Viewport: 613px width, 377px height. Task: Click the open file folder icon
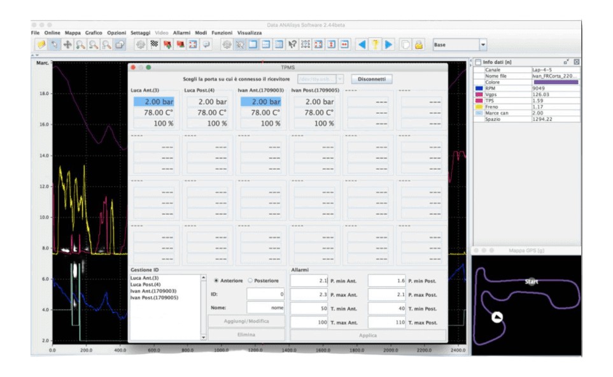pos(40,45)
